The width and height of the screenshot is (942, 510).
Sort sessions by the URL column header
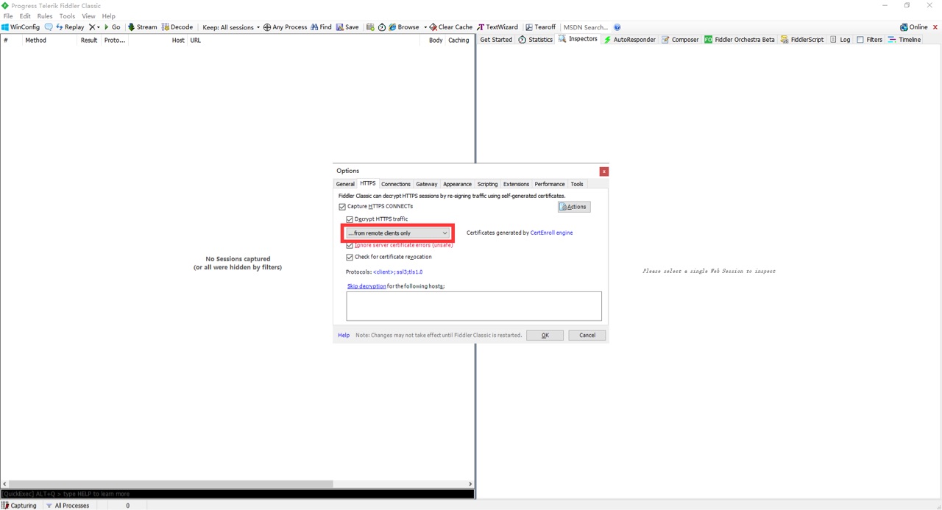pyautogui.click(x=195, y=40)
